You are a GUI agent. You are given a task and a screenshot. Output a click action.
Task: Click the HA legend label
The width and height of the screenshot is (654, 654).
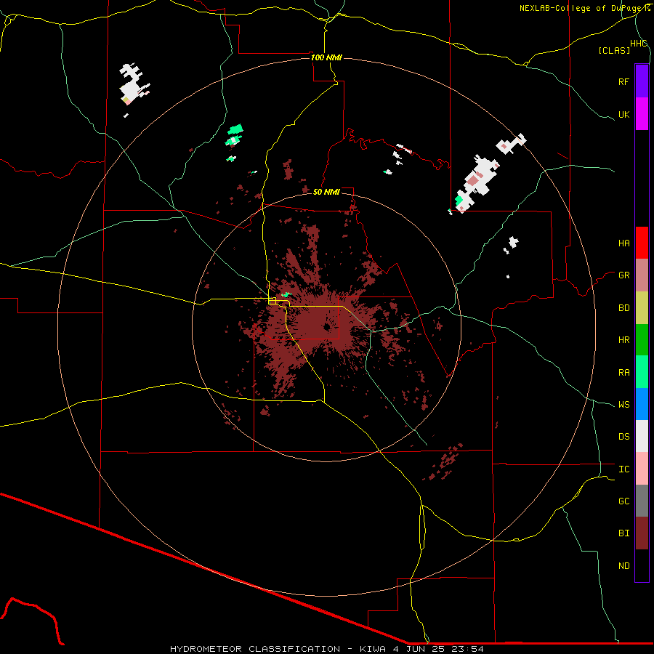(623, 243)
